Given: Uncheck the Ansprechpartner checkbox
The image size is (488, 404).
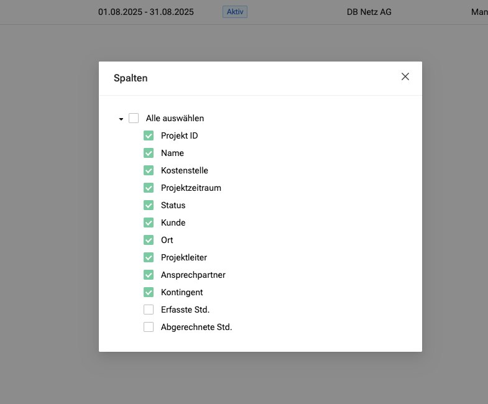Looking at the screenshot, I should click(x=149, y=275).
